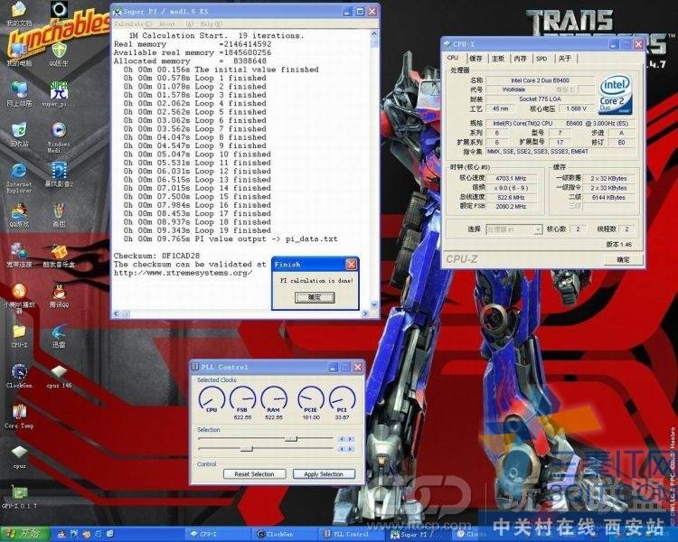This screenshot has height=542, width=678.
Task: Click the upper slider's right step arrow
Action: pos(351,439)
